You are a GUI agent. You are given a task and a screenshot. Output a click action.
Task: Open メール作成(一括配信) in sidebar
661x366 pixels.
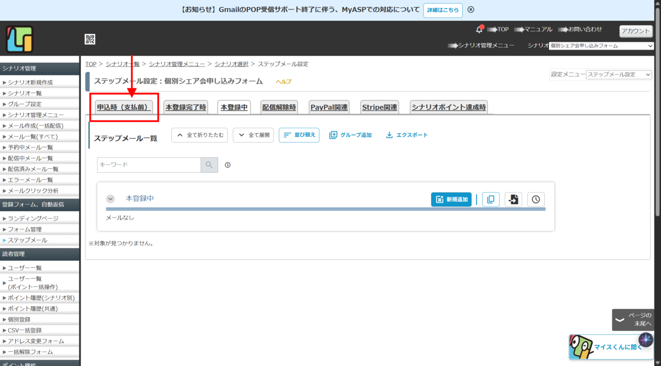tap(36, 126)
